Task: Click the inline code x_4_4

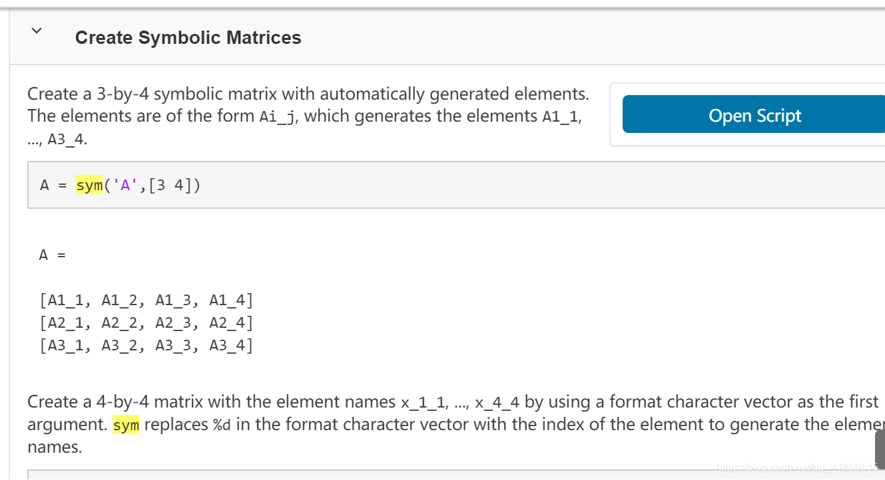Action: 497,403
